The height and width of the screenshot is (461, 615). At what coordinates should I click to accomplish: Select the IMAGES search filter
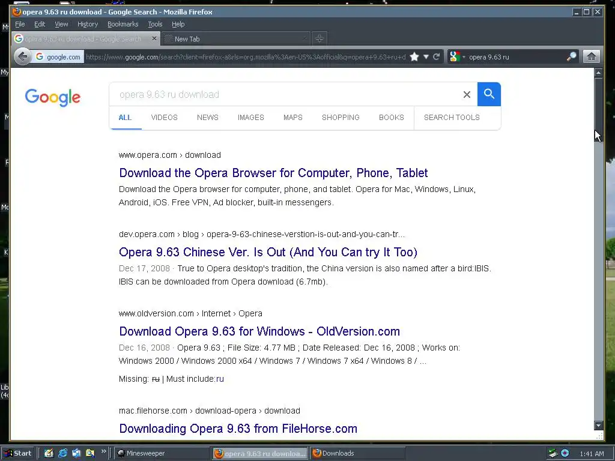point(250,118)
